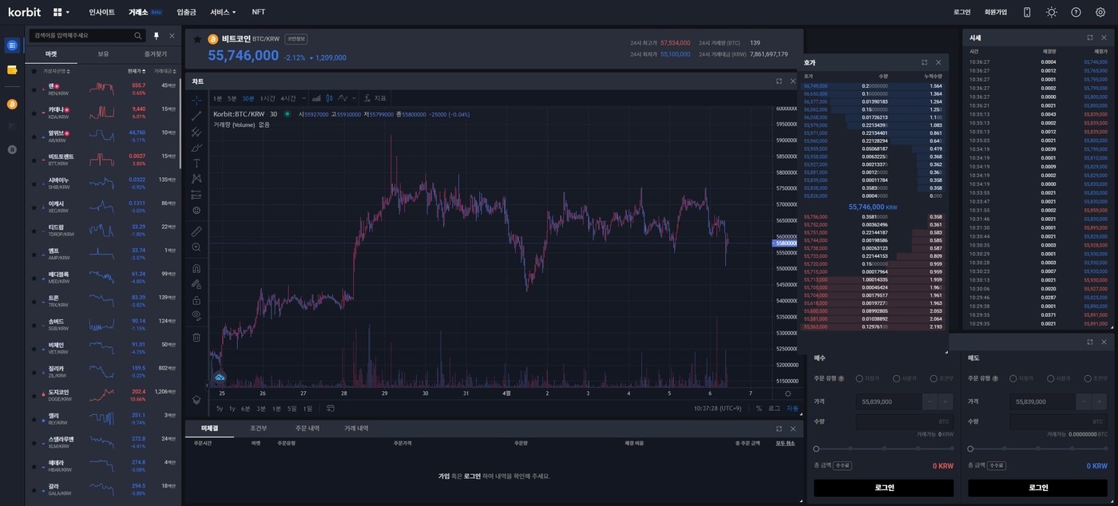Viewport: 1118px width, 506px height.
Task: Click the trash icon to remove drawings
Action: pos(196,337)
